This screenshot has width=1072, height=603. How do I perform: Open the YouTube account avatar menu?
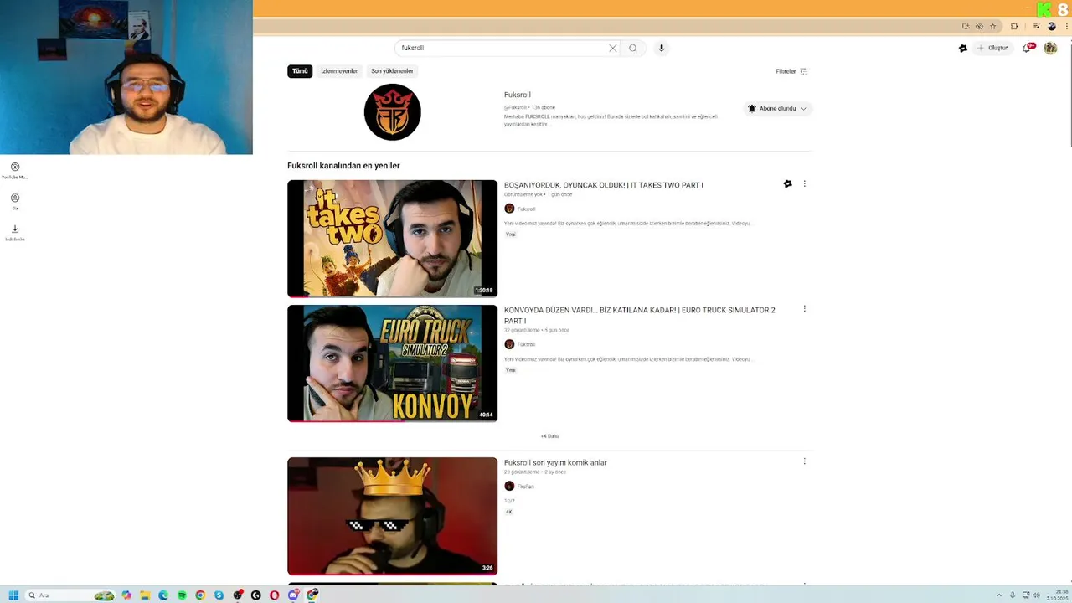(x=1050, y=48)
